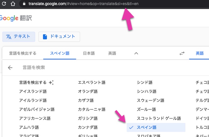209x137 pixels.
Task: Pick エスペラント語 from the list
Action: pos(92,82)
